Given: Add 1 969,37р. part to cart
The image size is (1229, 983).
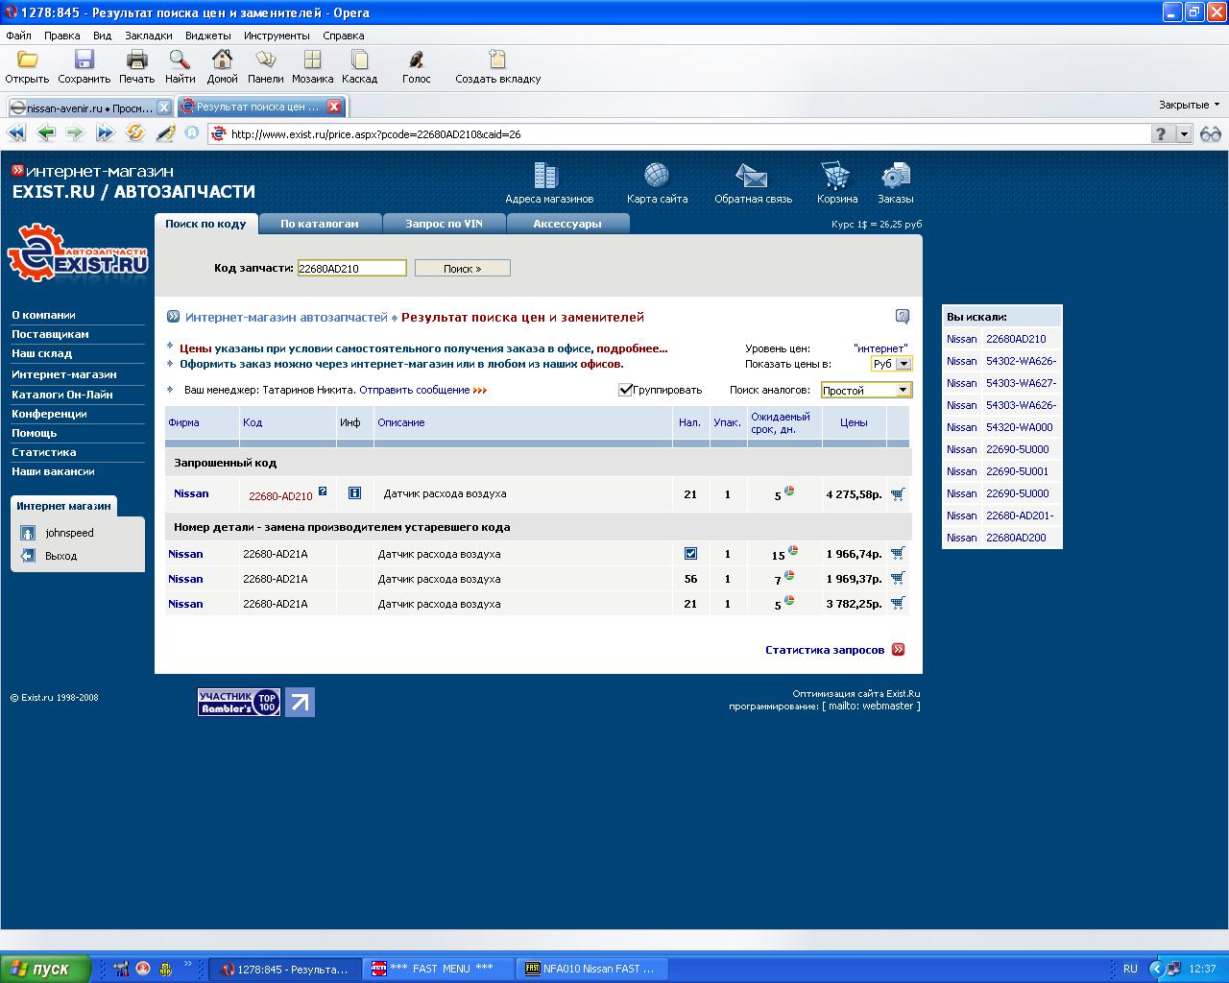Looking at the screenshot, I should pyautogui.click(x=898, y=579).
